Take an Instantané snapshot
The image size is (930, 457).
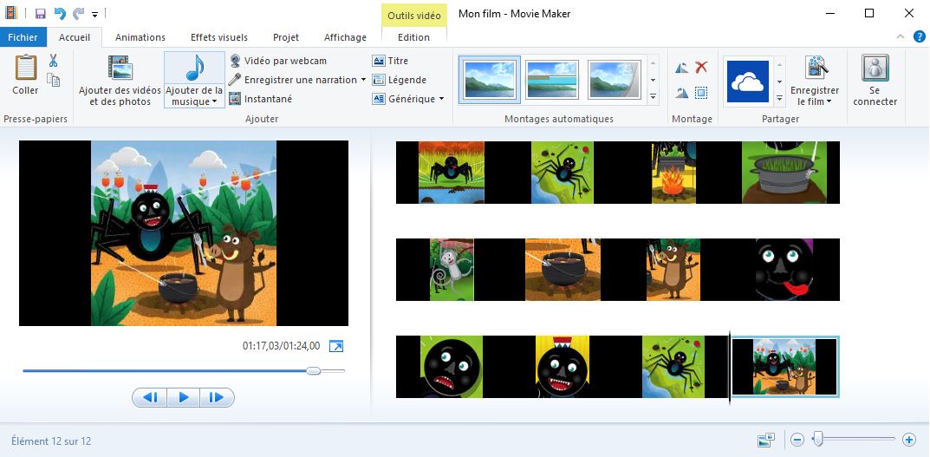[x=261, y=99]
